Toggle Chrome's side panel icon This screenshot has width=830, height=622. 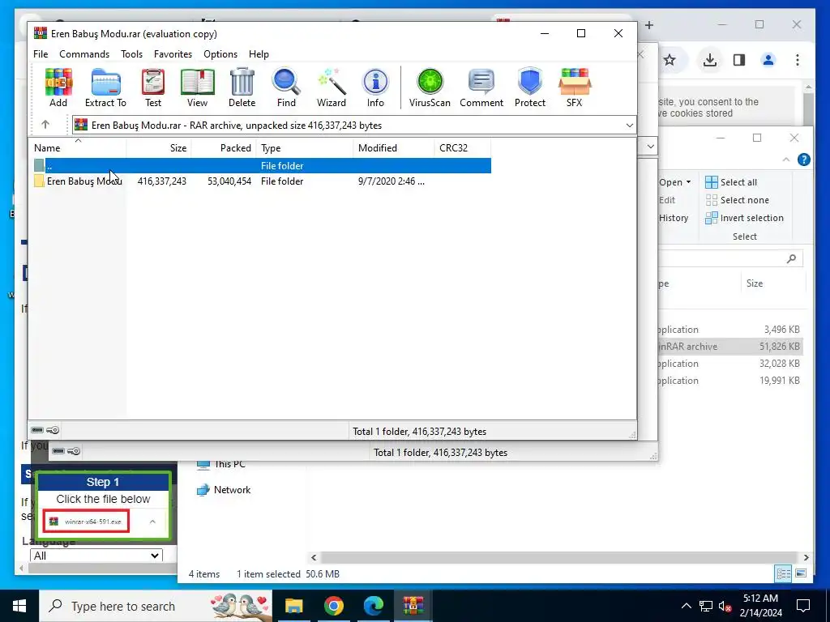click(739, 60)
